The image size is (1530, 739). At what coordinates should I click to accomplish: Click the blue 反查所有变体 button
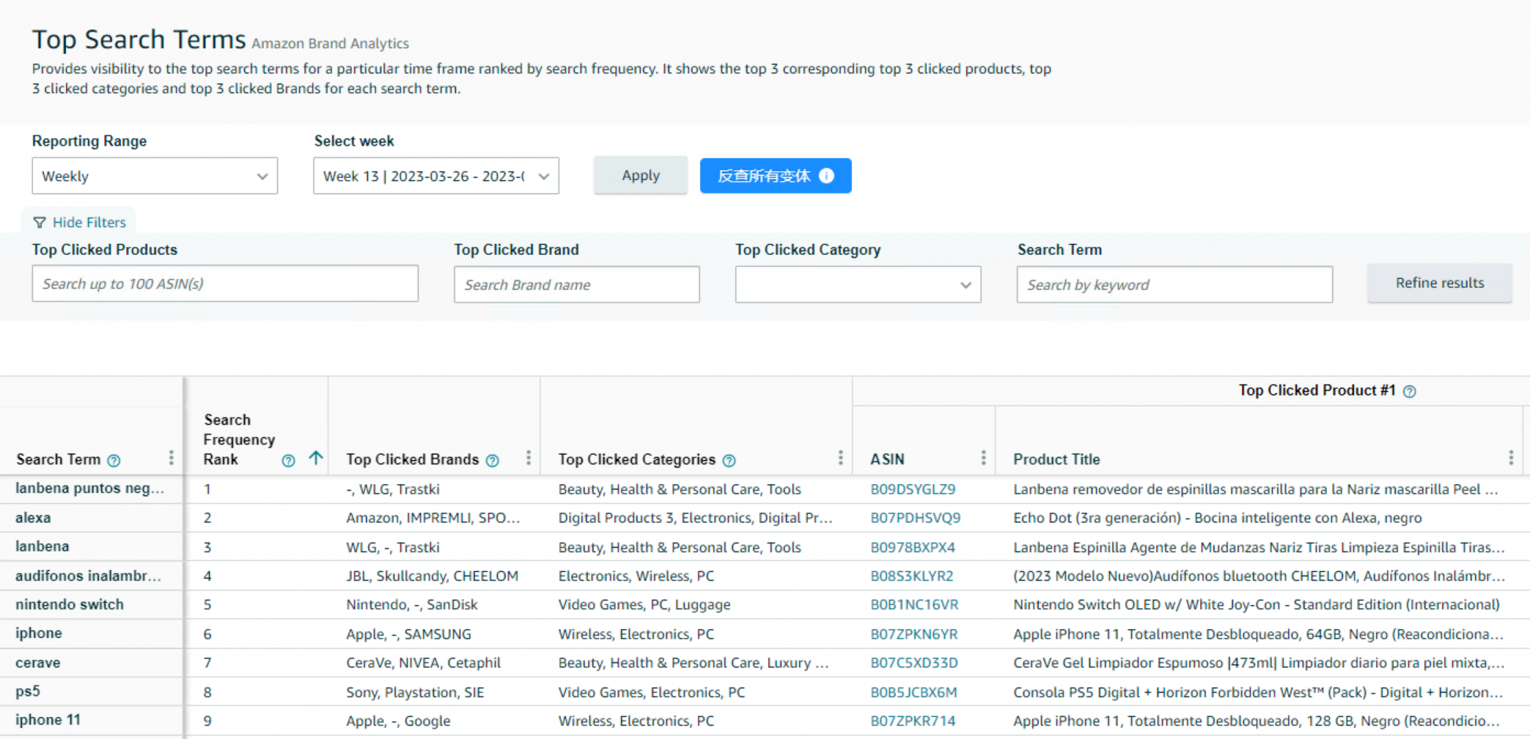tap(776, 176)
